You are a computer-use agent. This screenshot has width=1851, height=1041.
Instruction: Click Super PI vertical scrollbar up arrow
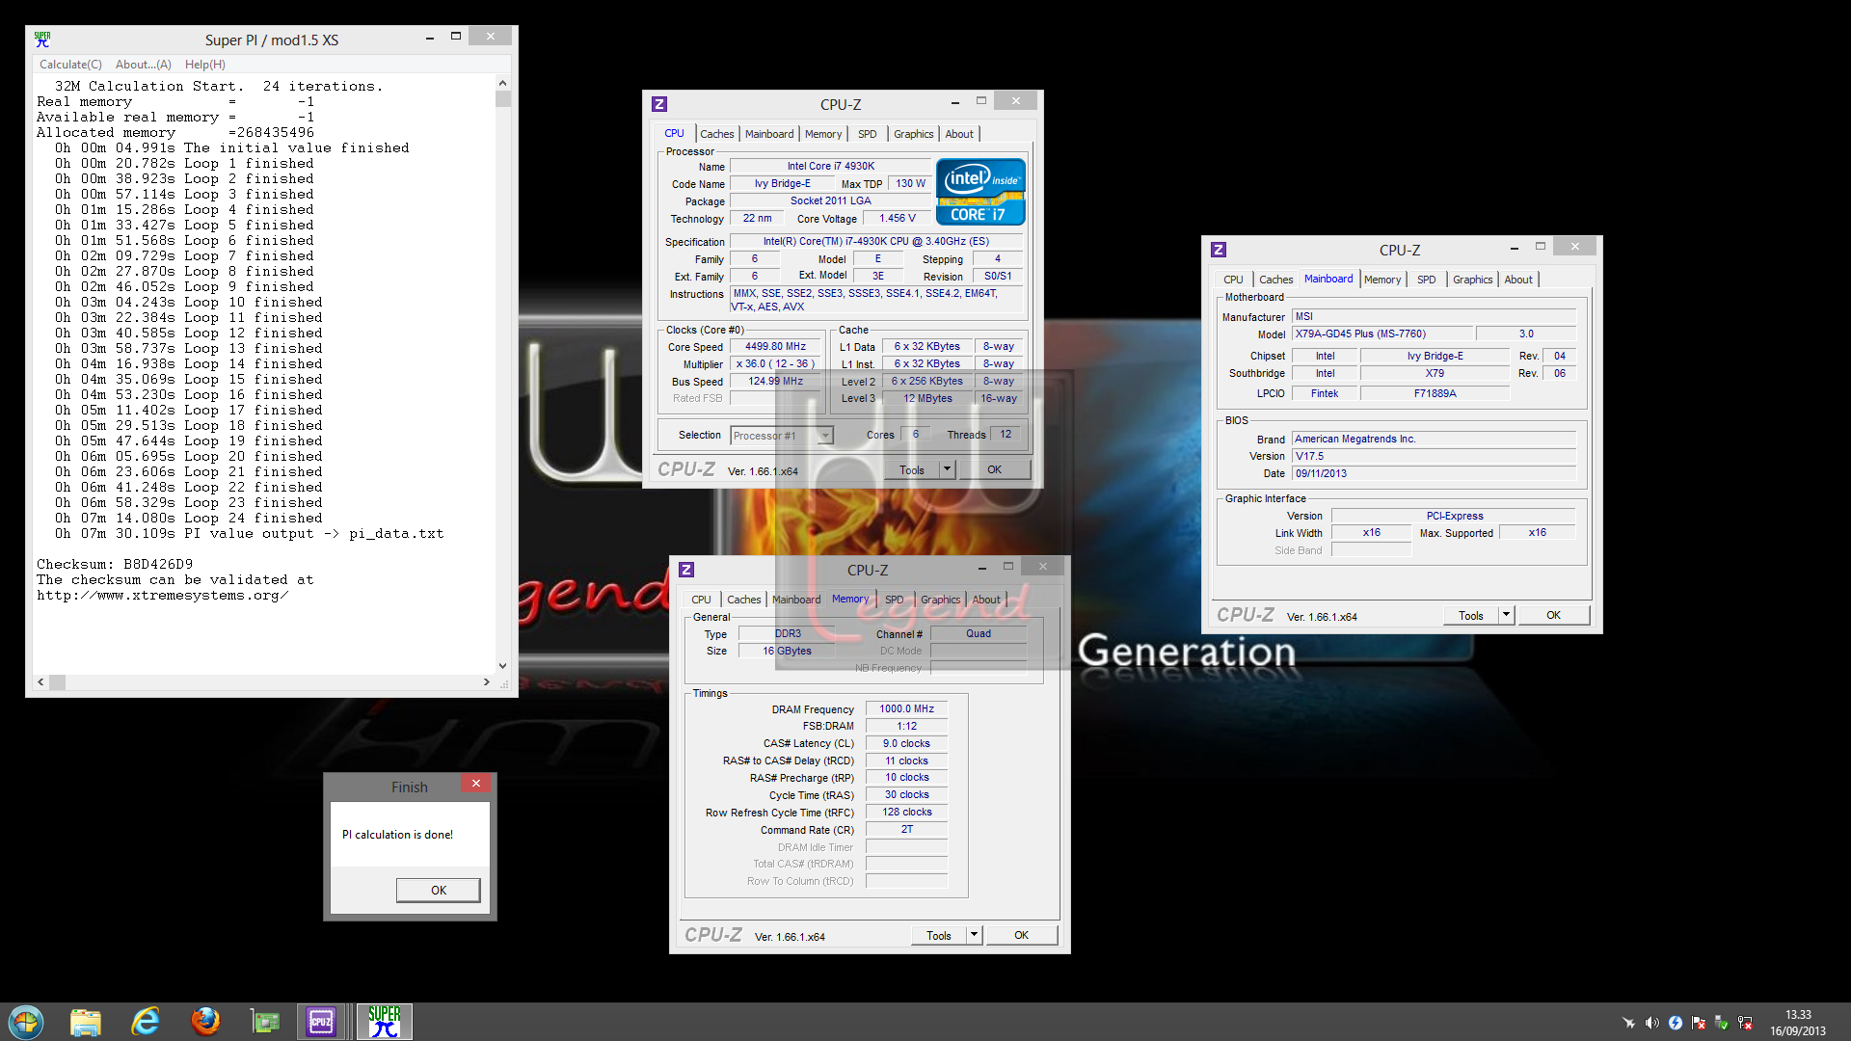502,83
